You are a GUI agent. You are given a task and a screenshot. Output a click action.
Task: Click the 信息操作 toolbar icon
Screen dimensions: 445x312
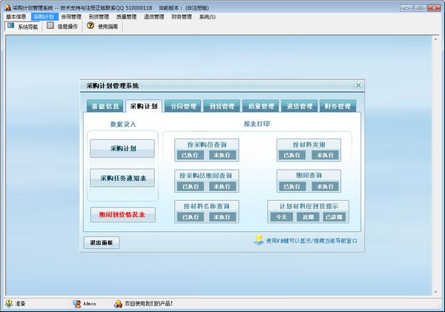point(50,25)
